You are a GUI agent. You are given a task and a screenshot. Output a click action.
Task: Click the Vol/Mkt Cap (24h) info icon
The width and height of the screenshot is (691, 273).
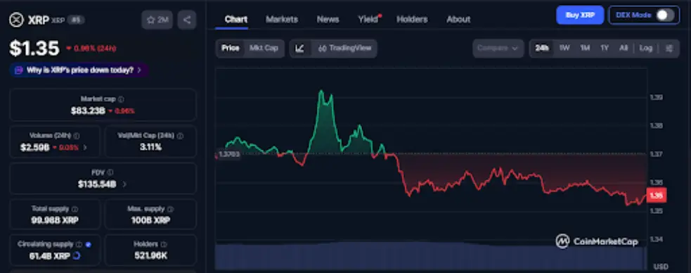click(x=180, y=136)
